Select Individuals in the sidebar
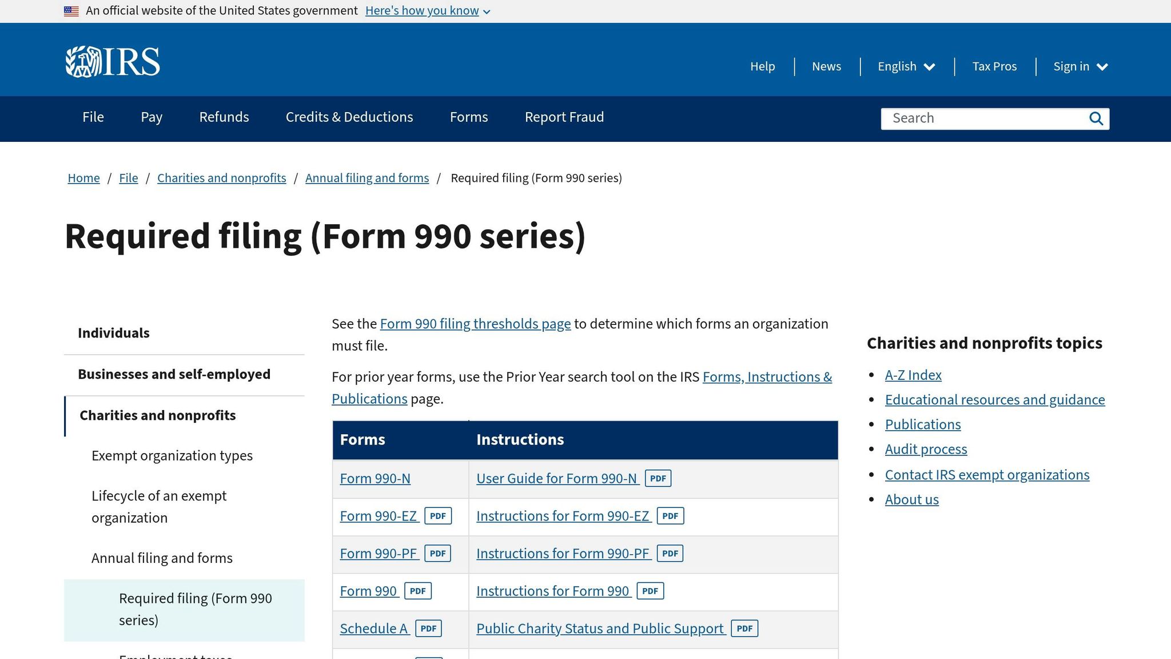The height and width of the screenshot is (659, 1171). pos(114,334)
